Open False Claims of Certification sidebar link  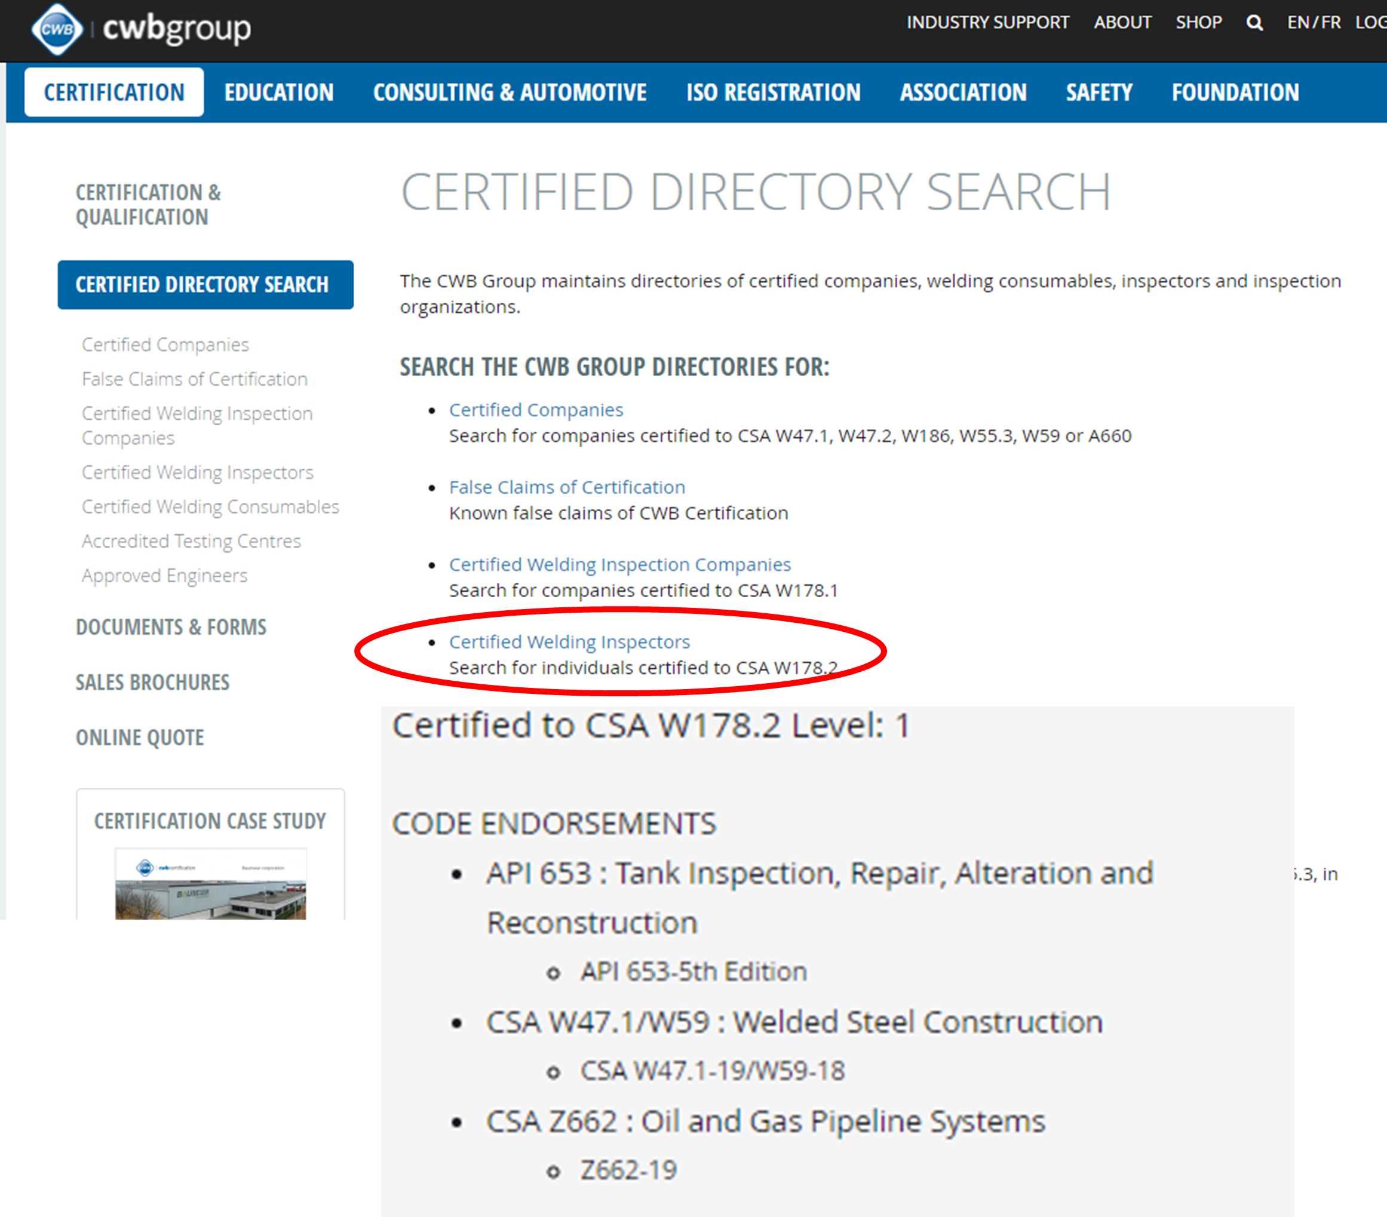coord(195,379)
